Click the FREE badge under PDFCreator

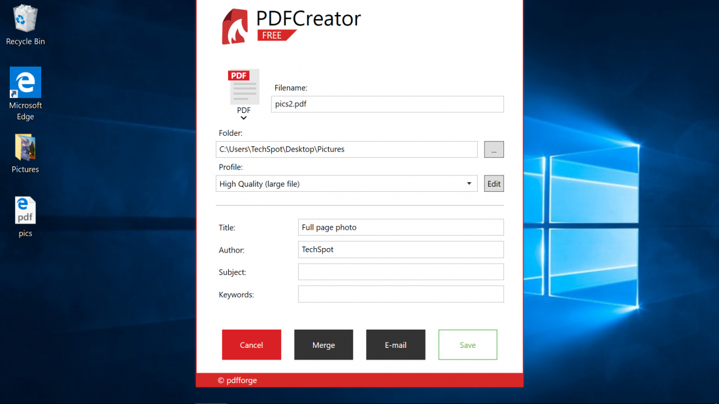click(276, 35)
